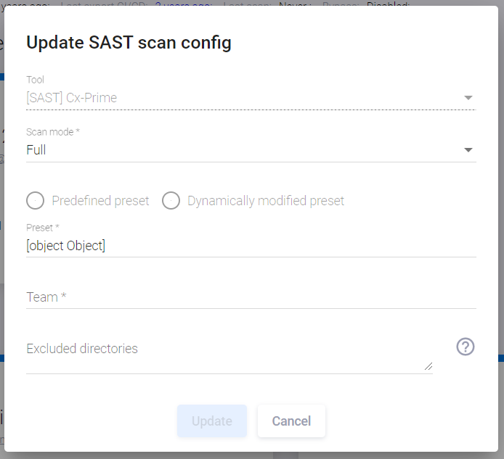Click the 2 years ago link behind dialog

click(183, 3)
